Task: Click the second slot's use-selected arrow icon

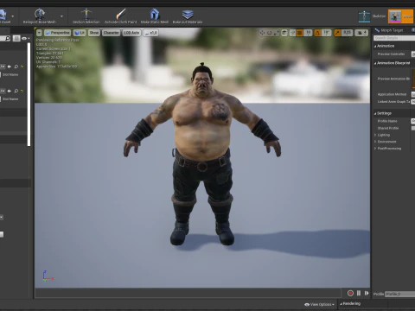Action: point(10,91)
